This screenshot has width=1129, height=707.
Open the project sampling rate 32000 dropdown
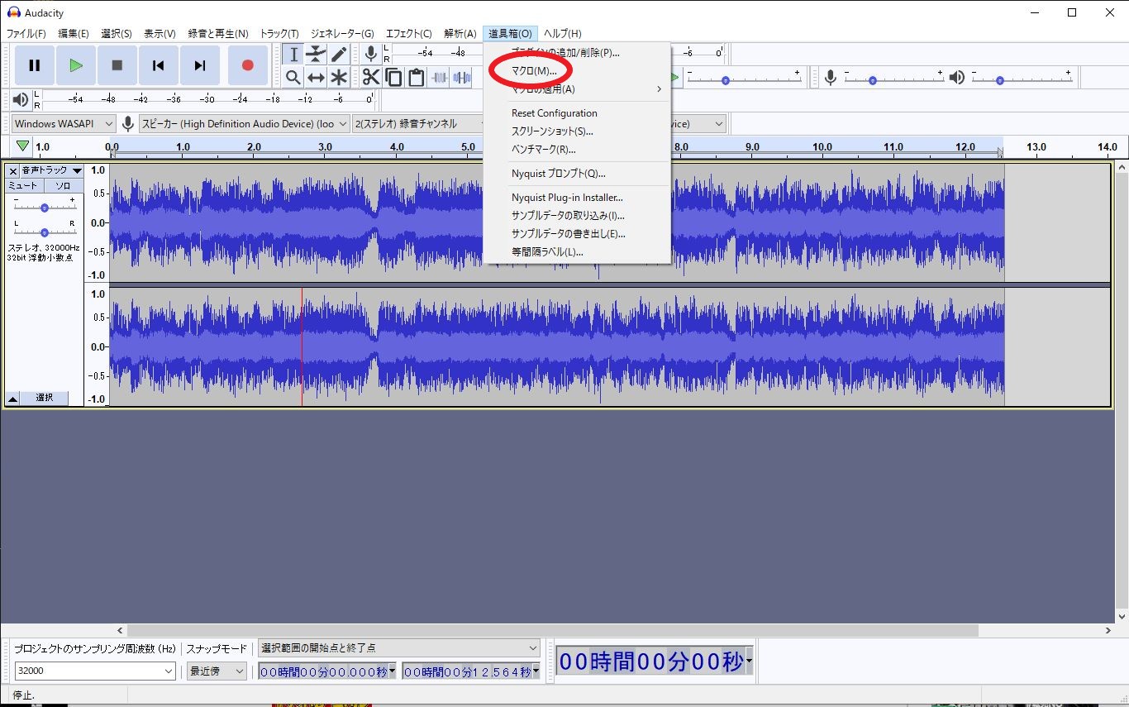pos(95,671)
